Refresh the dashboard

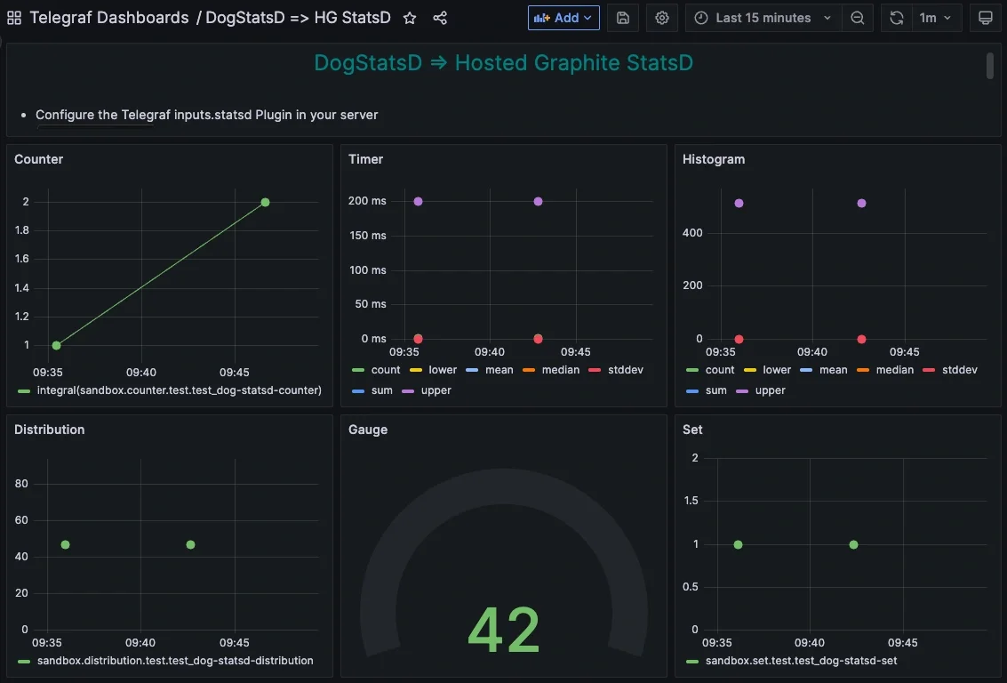pos(896,18)
